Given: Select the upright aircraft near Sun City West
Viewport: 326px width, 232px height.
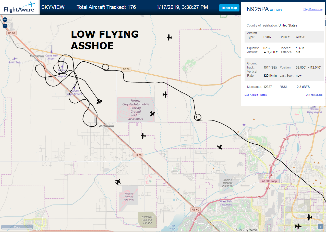Looking at the screenshot, I should tap(309, 217).
